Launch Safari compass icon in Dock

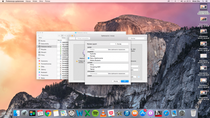(166, 113)
